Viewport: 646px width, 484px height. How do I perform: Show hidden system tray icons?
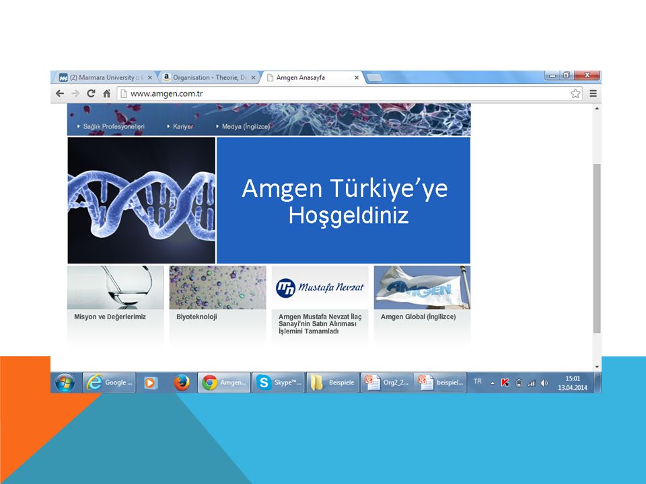tap(493, 382)
